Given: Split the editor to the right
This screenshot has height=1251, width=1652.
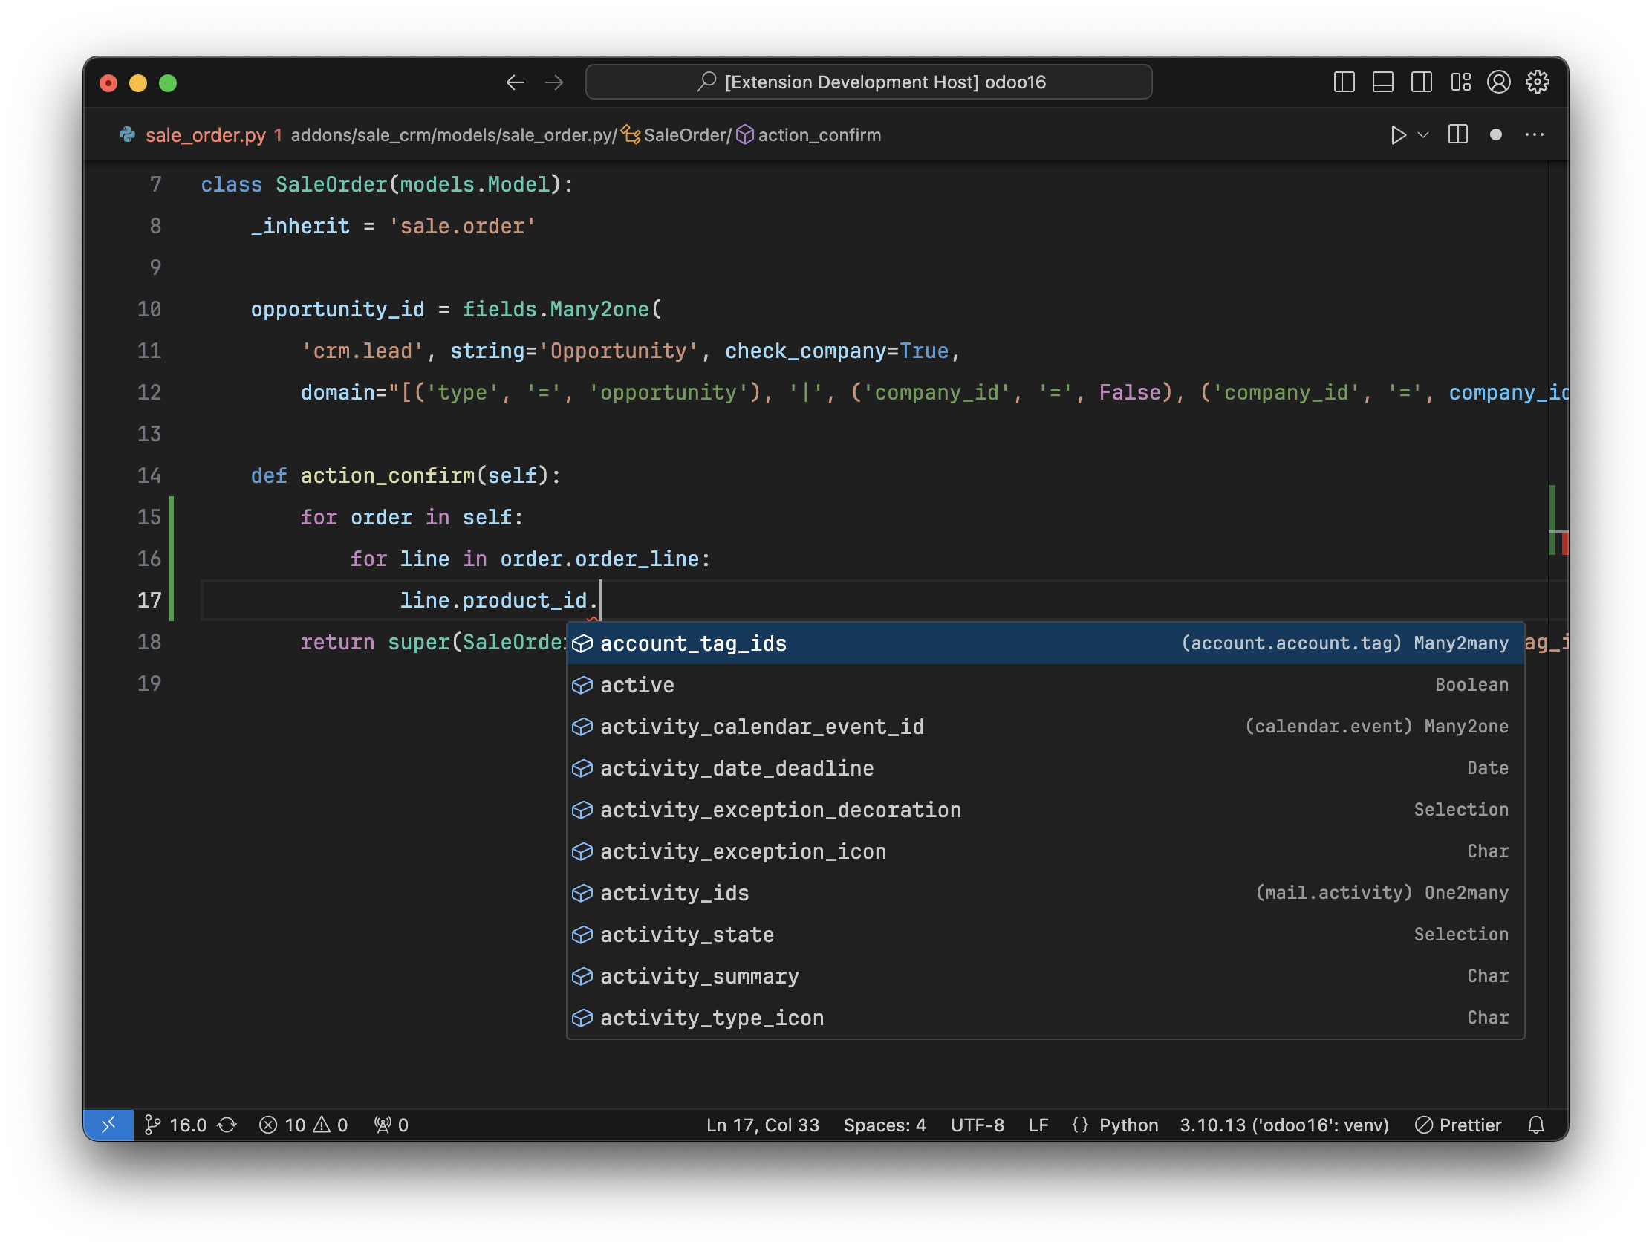Looking at the screenshot, I should pos(1458,135).
